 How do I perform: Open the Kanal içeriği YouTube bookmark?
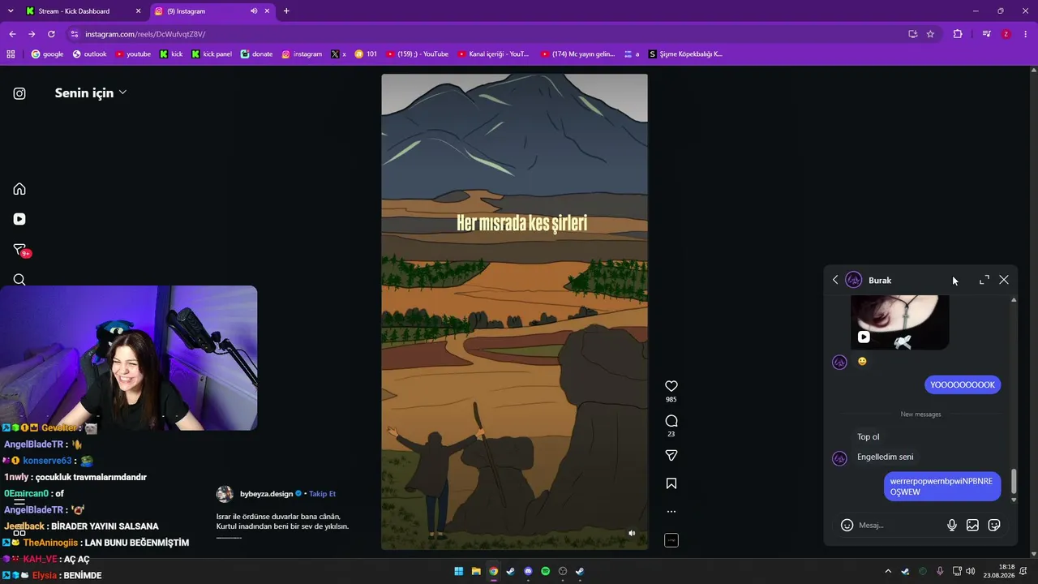[x=493, y=54]
